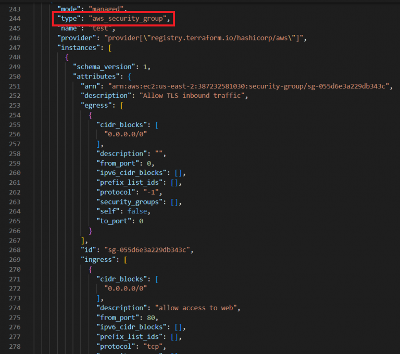Click the "attributes" key on line 250
Screen dimensions: 400x354
[96, 77]
